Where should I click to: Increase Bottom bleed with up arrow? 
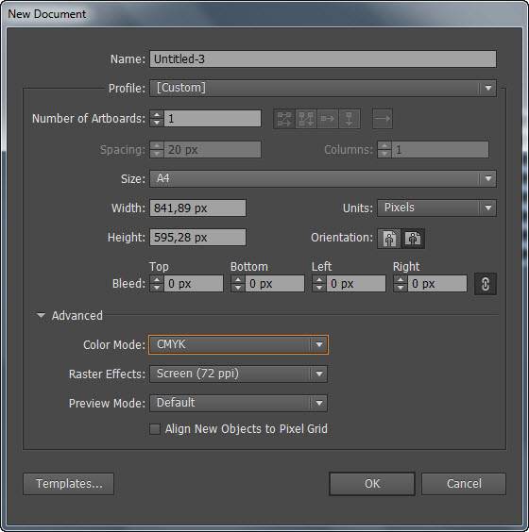[x=238, y=280]
